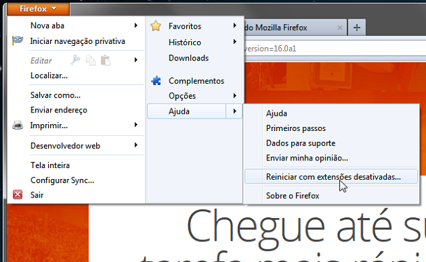Expand the Ajuda submenu arrow

(235, 111)
